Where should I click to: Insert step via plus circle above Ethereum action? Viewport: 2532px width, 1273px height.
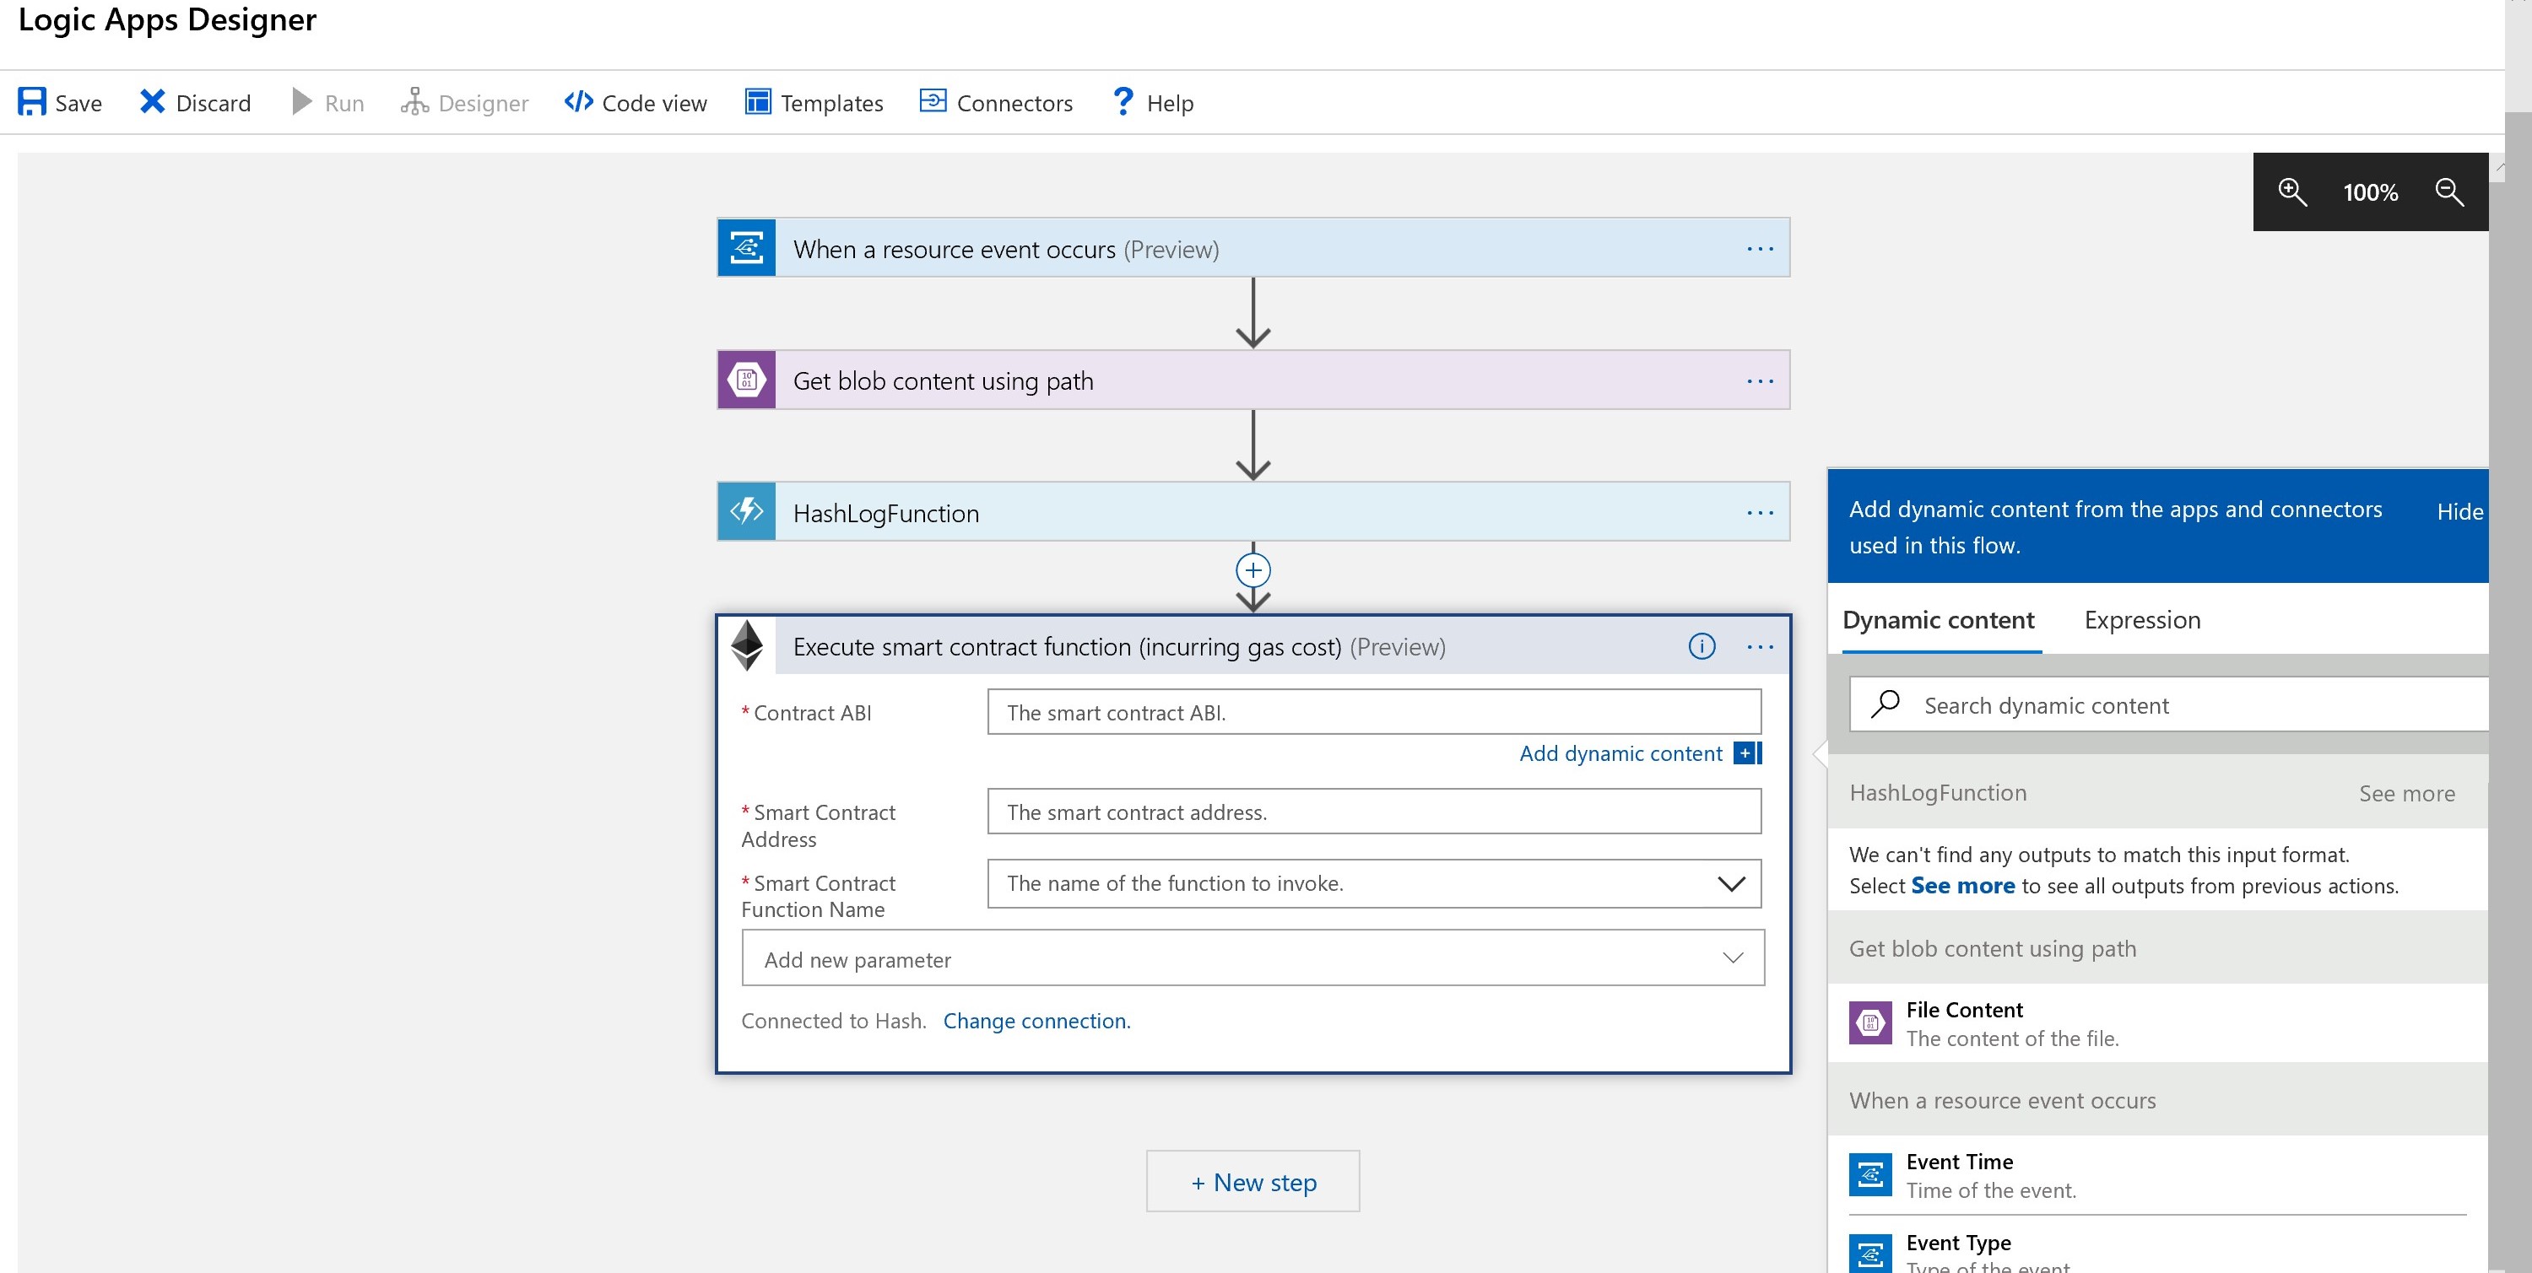point(1252,569)
